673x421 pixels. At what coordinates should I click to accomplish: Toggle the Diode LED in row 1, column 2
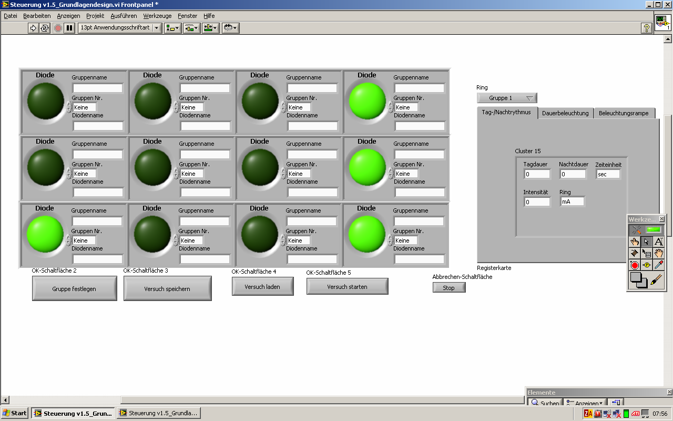[x=153, y=101]
